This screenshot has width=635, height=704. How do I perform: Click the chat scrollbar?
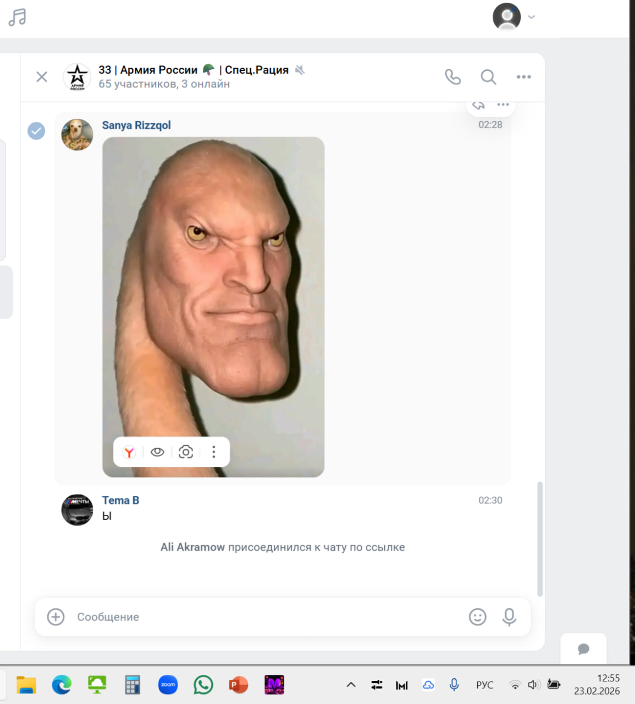click(540, 539)
